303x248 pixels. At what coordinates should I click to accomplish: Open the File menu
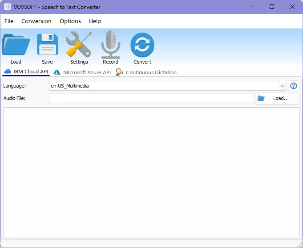click(x=9, y=21)
